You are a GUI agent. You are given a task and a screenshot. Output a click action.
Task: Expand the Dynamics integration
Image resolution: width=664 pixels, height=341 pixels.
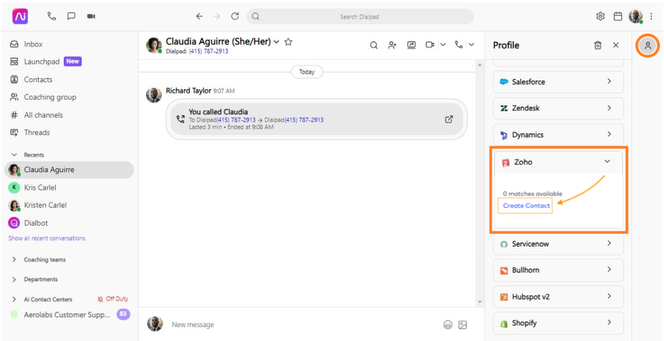pos(559,135)
